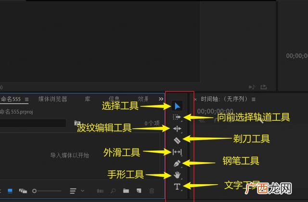Switch to the 信息 tab
Screen dimensions: 308x202
point(114,99)
